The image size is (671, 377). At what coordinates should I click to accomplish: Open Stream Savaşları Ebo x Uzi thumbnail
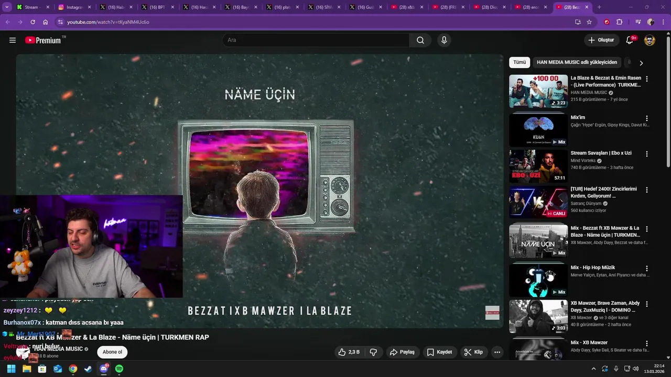point(538,166)
